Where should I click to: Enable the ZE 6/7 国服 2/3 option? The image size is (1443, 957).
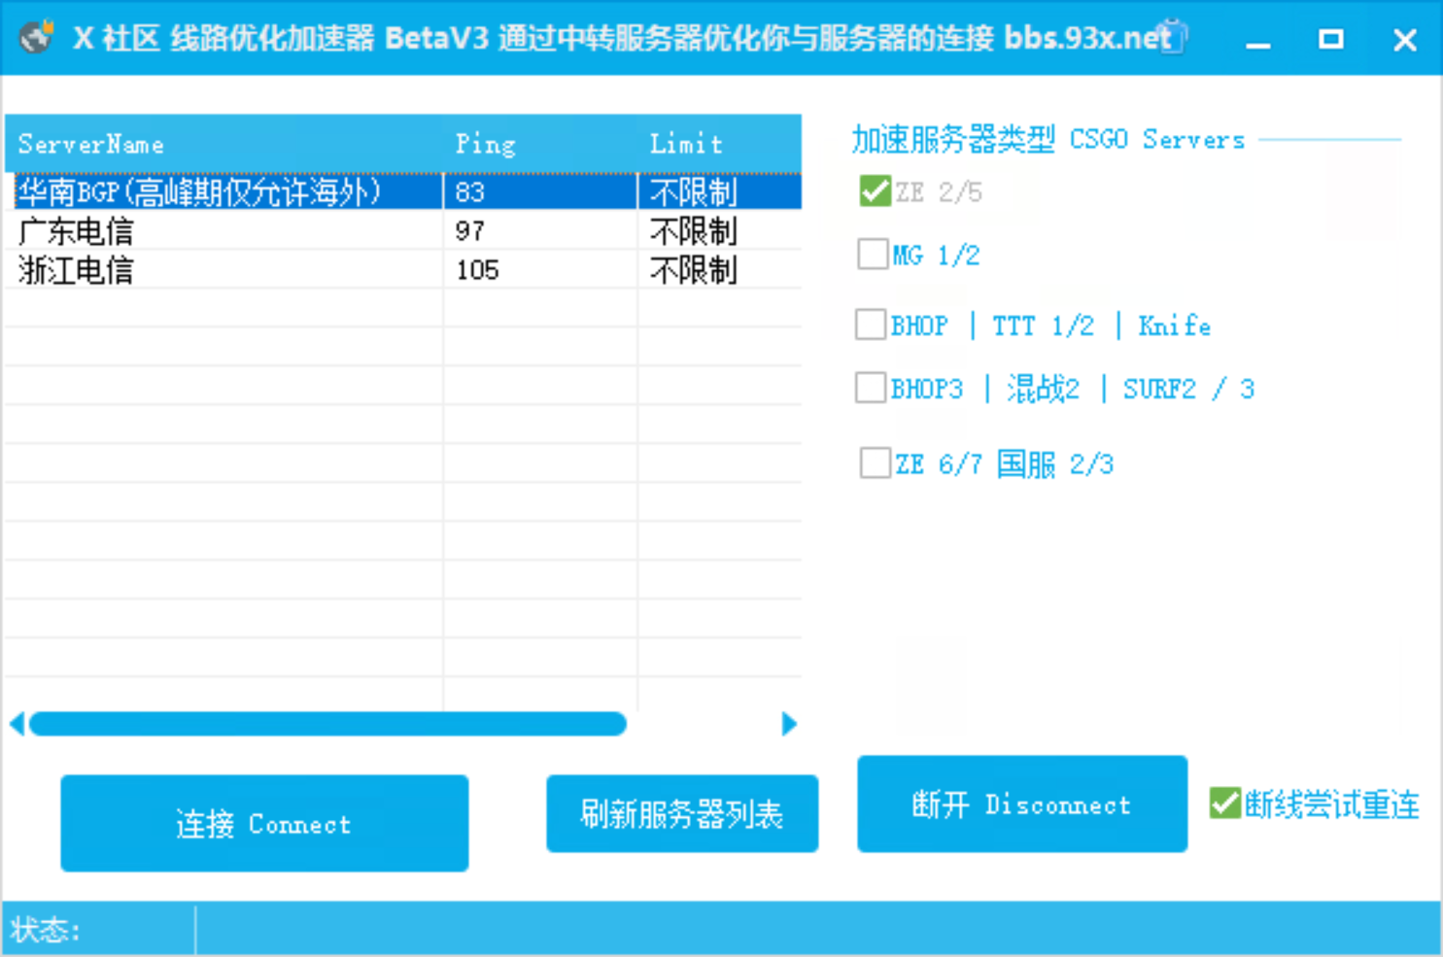[x=874, y=462]
